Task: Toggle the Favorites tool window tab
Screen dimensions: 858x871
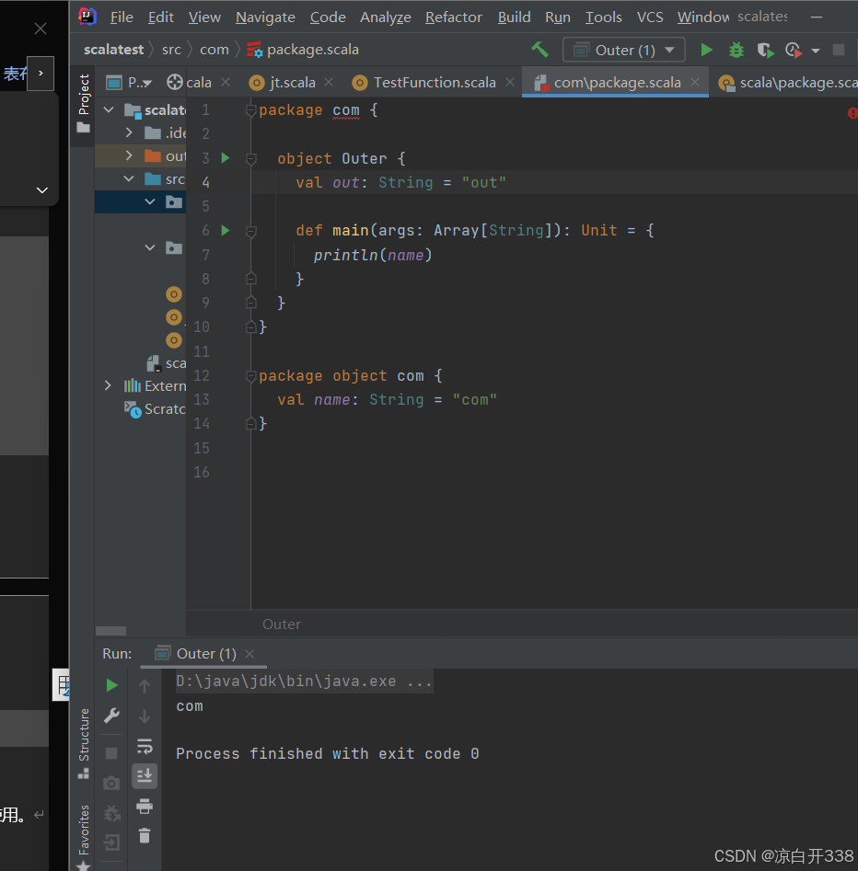Action: pyautogui.click(x=84, y=836)
